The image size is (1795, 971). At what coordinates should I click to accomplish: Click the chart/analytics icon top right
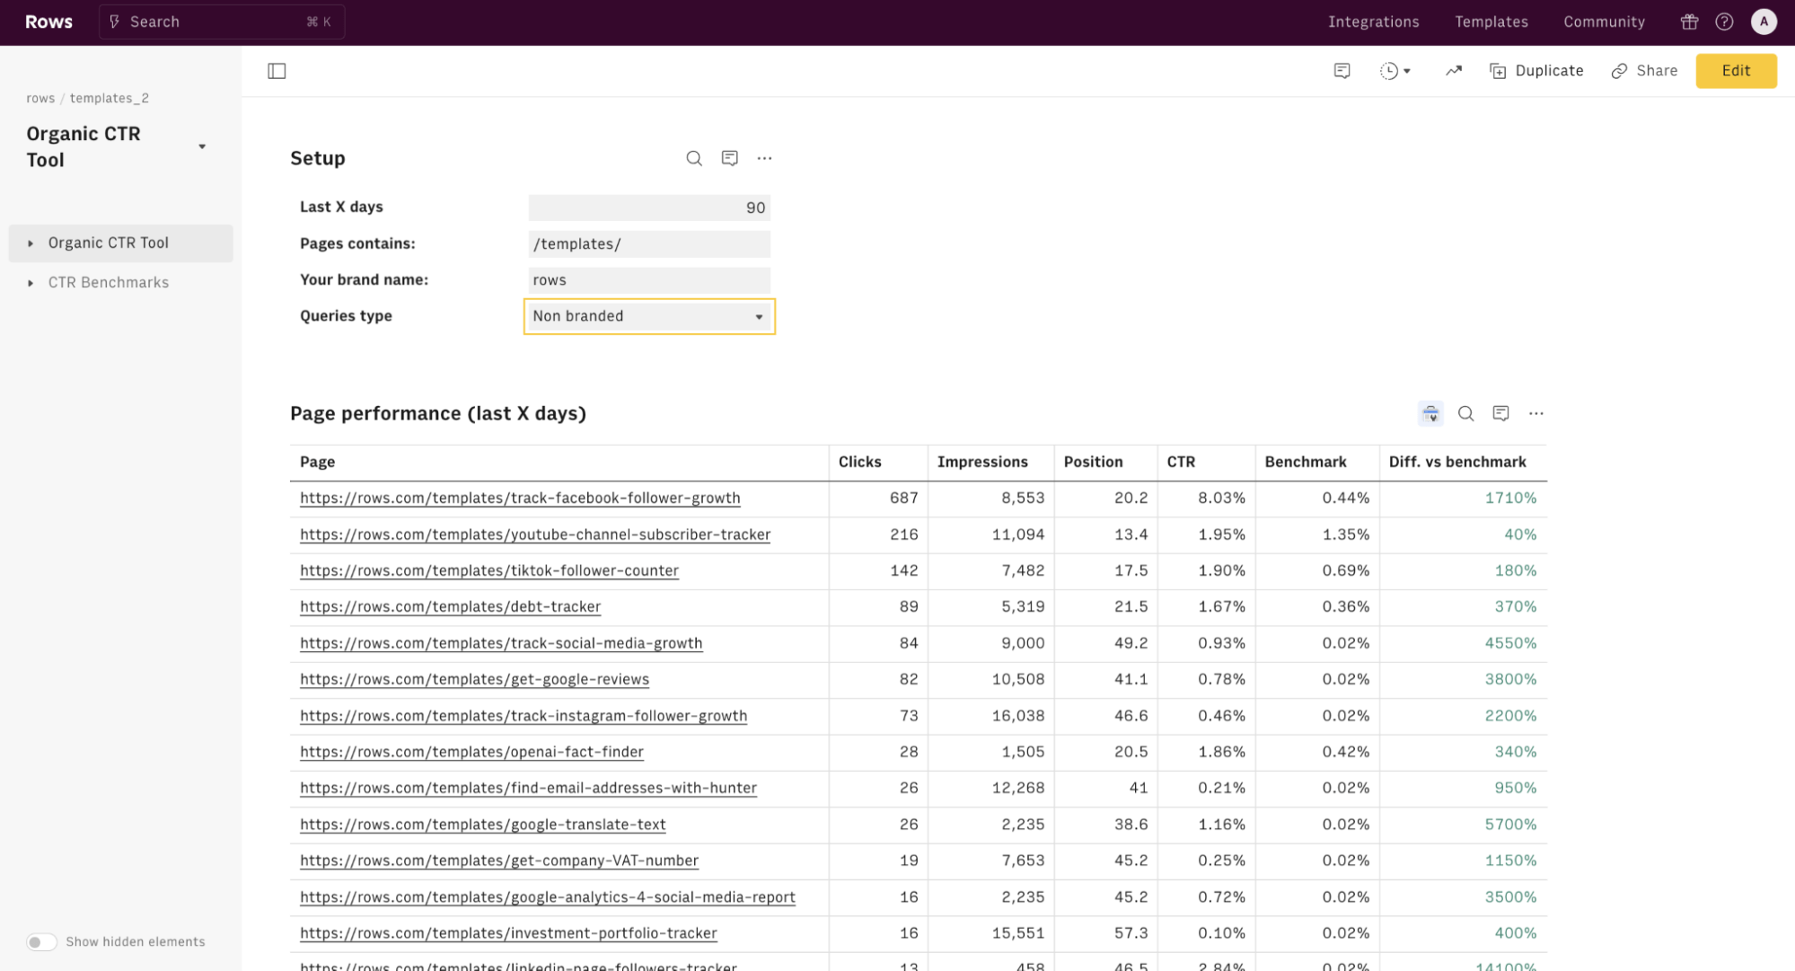coord(1453,71)
